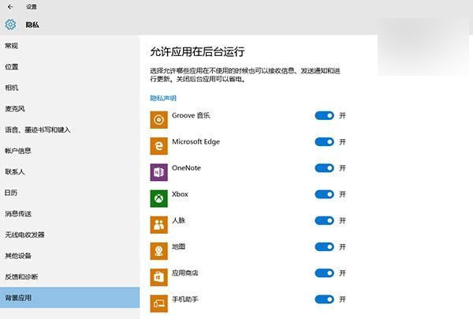This screenshot has width=473, height=319.
Task: Click the OneNote purple app icon
Action: click(158, 172)
